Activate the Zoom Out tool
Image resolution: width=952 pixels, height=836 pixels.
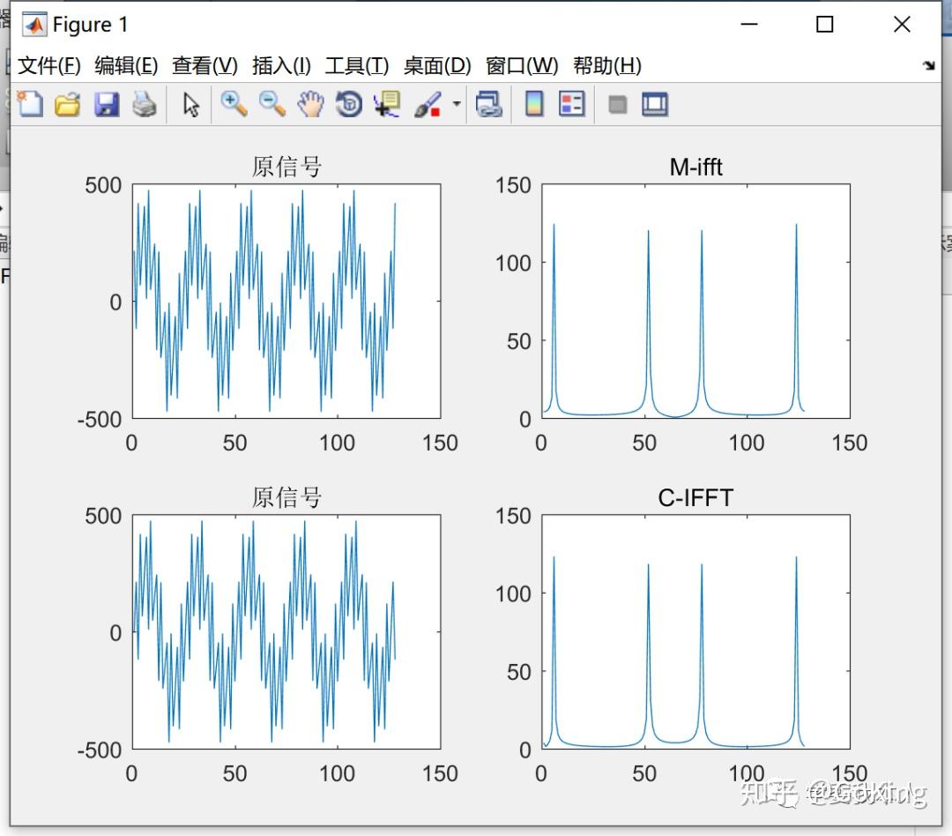coord(272,104)
